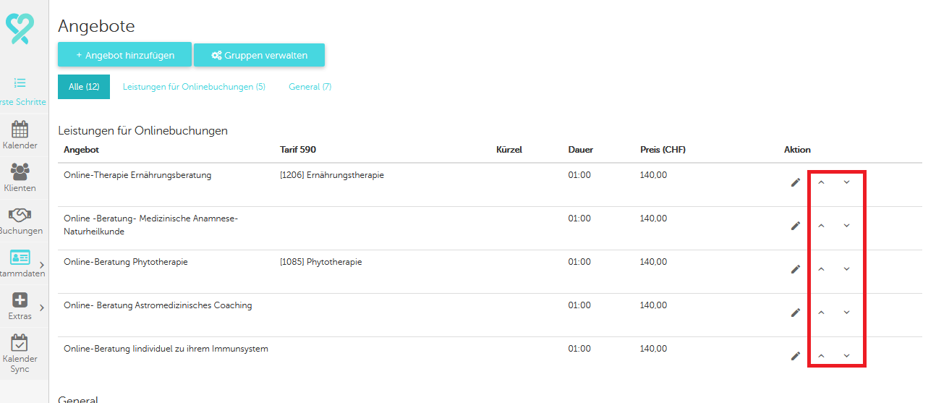Click the heart logo in the sidebar
Image resolution: width=936 pixels, height=403 pixels.
pyautogui.click(x=20, y=28)
